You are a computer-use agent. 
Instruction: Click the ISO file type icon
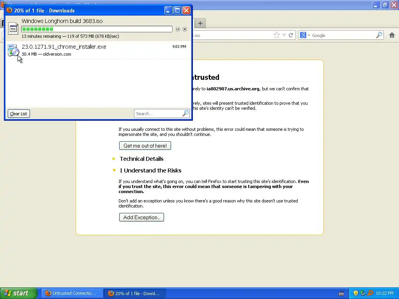(x=13, y=28)
